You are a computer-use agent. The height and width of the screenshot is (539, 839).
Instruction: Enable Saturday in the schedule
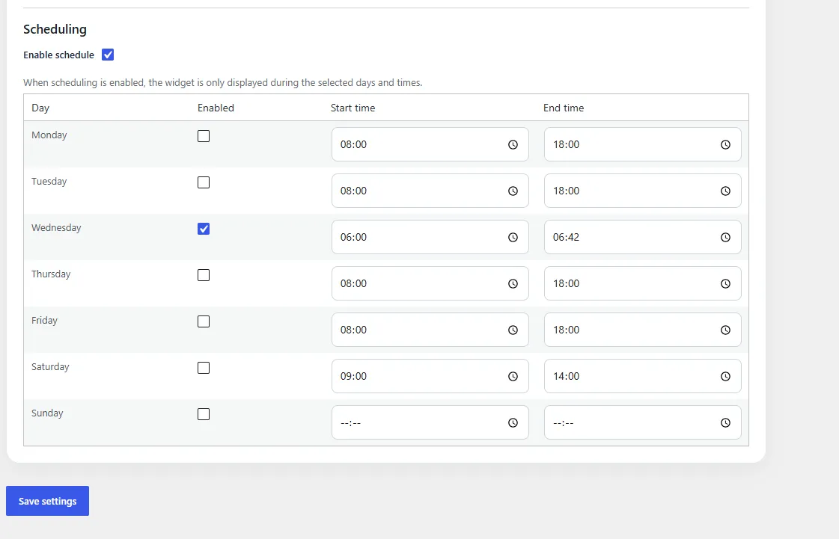pyautogui.click(x=204, y=368)
